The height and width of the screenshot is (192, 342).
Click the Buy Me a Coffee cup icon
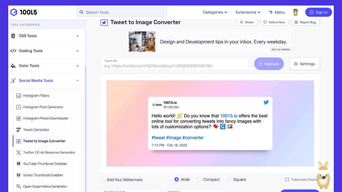point(295,12)
